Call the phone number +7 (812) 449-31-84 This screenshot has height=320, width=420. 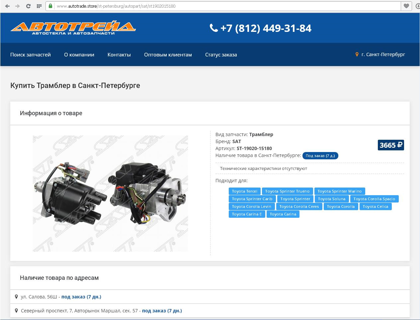[266, 28]
